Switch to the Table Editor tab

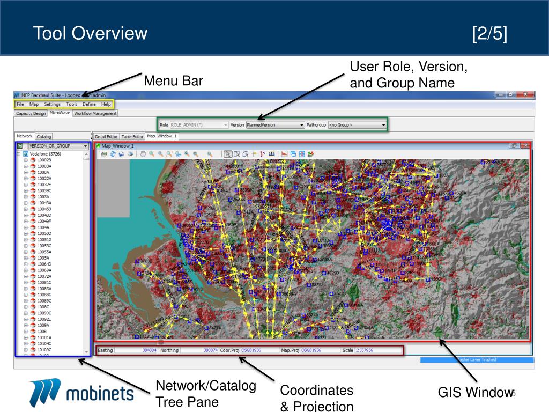132,137
